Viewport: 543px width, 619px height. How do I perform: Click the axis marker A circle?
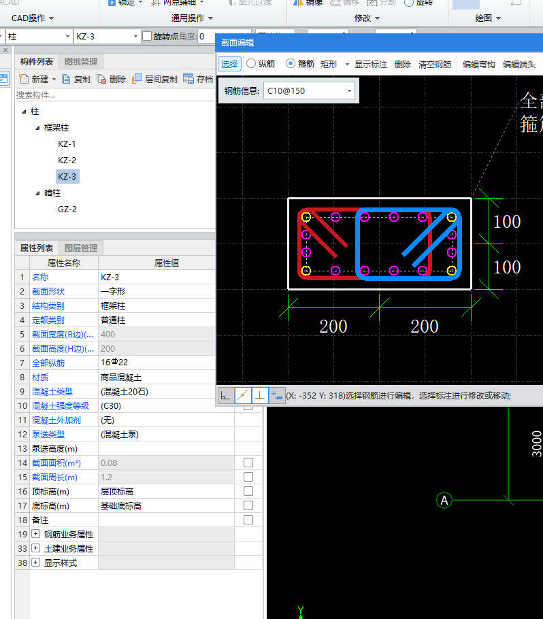444,500
